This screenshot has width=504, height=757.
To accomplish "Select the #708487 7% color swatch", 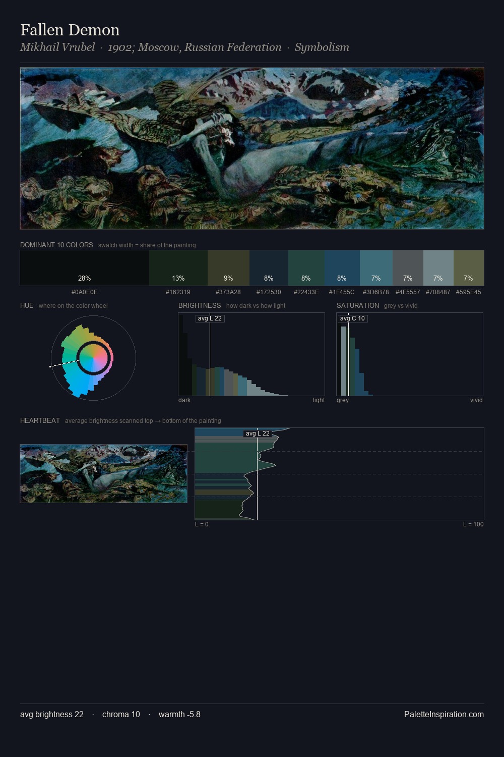I will pyautogui.click(x=438, y=268).
